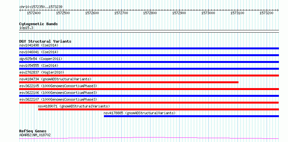Image resolution: width=288 pixels, height=142 pixels.
Task: Click the right arrowhead of the ruler
Action: (x=278, y=10)
